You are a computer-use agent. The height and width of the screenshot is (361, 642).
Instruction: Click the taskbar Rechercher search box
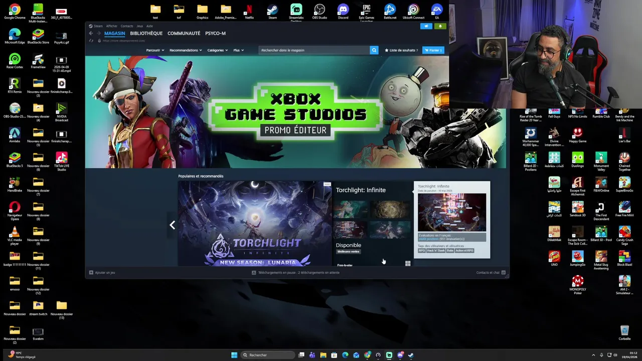coord(267,355)
